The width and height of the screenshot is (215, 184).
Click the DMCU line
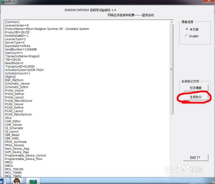9,166
